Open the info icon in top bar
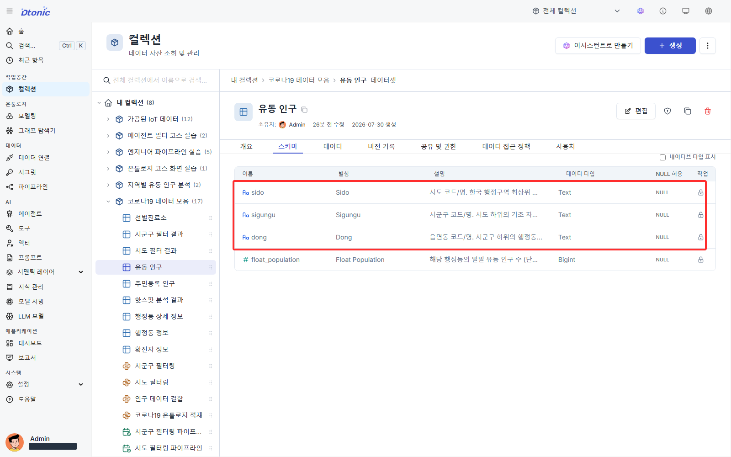Viewport: 731px width, 457px height. click(x=663, y=11)
